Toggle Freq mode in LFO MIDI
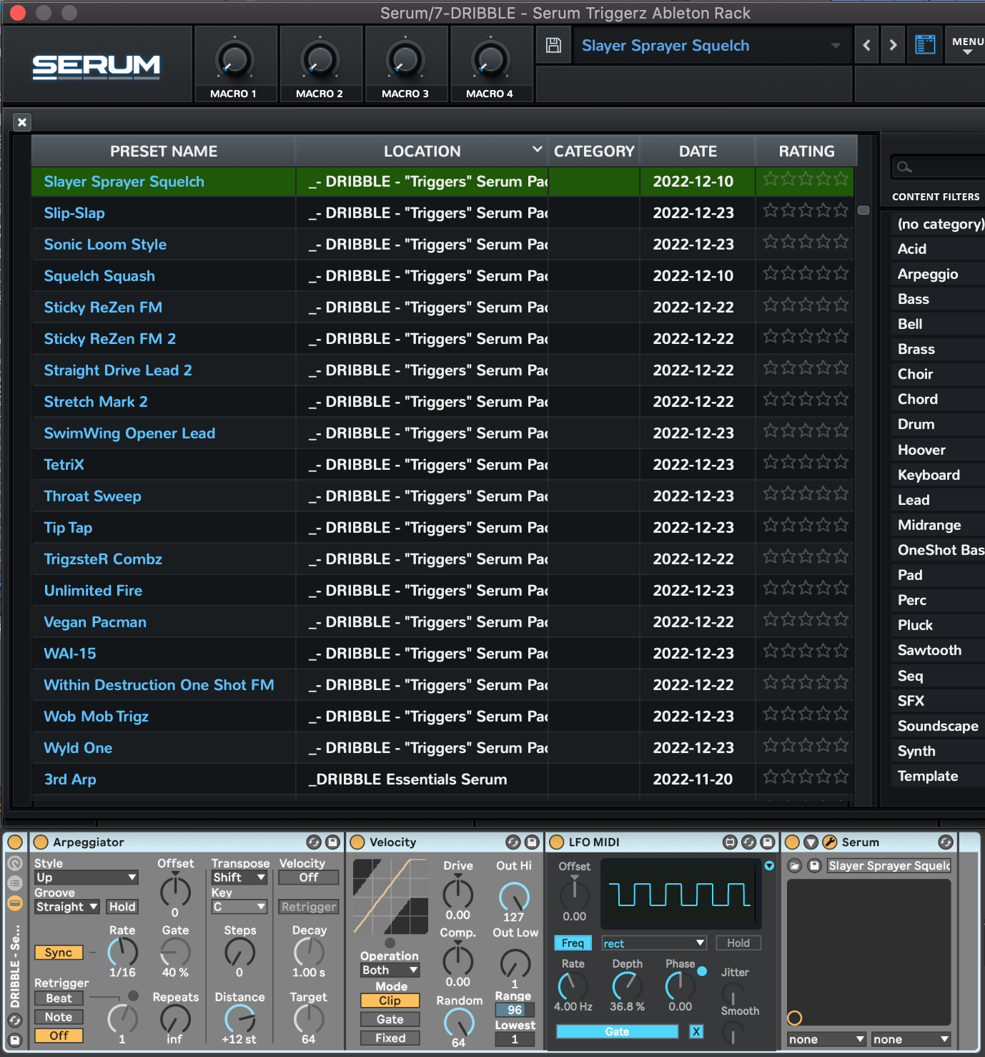 pyautogui.click(x=573, y=943)
